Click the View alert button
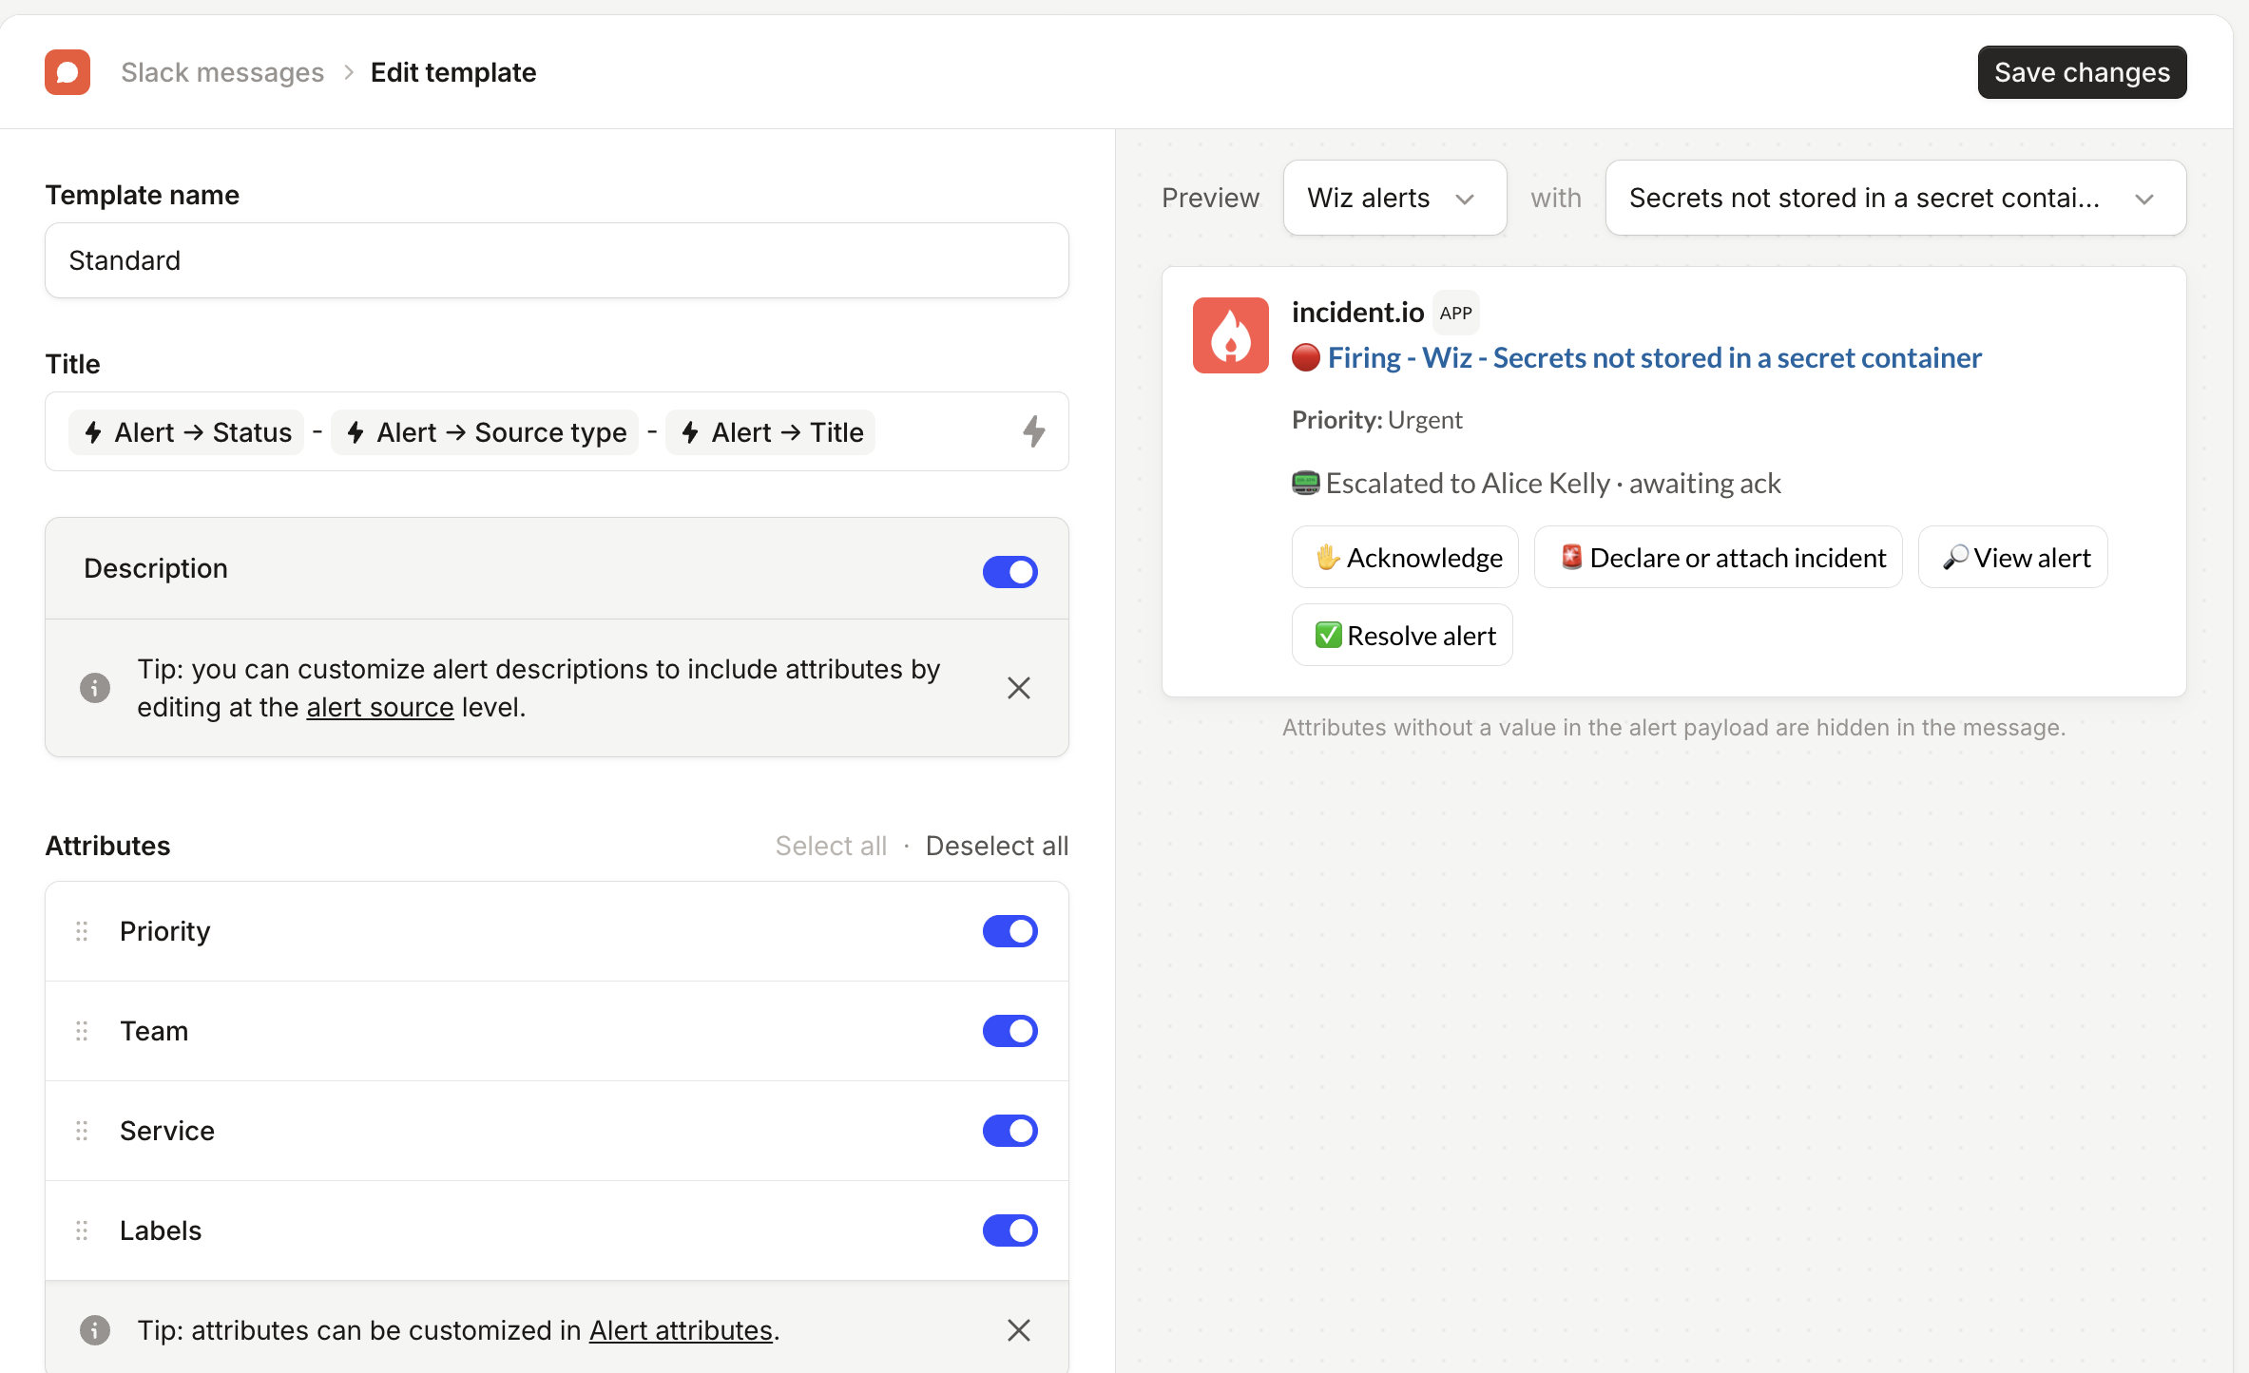2249x1373 pixels. click(2013, 558)
